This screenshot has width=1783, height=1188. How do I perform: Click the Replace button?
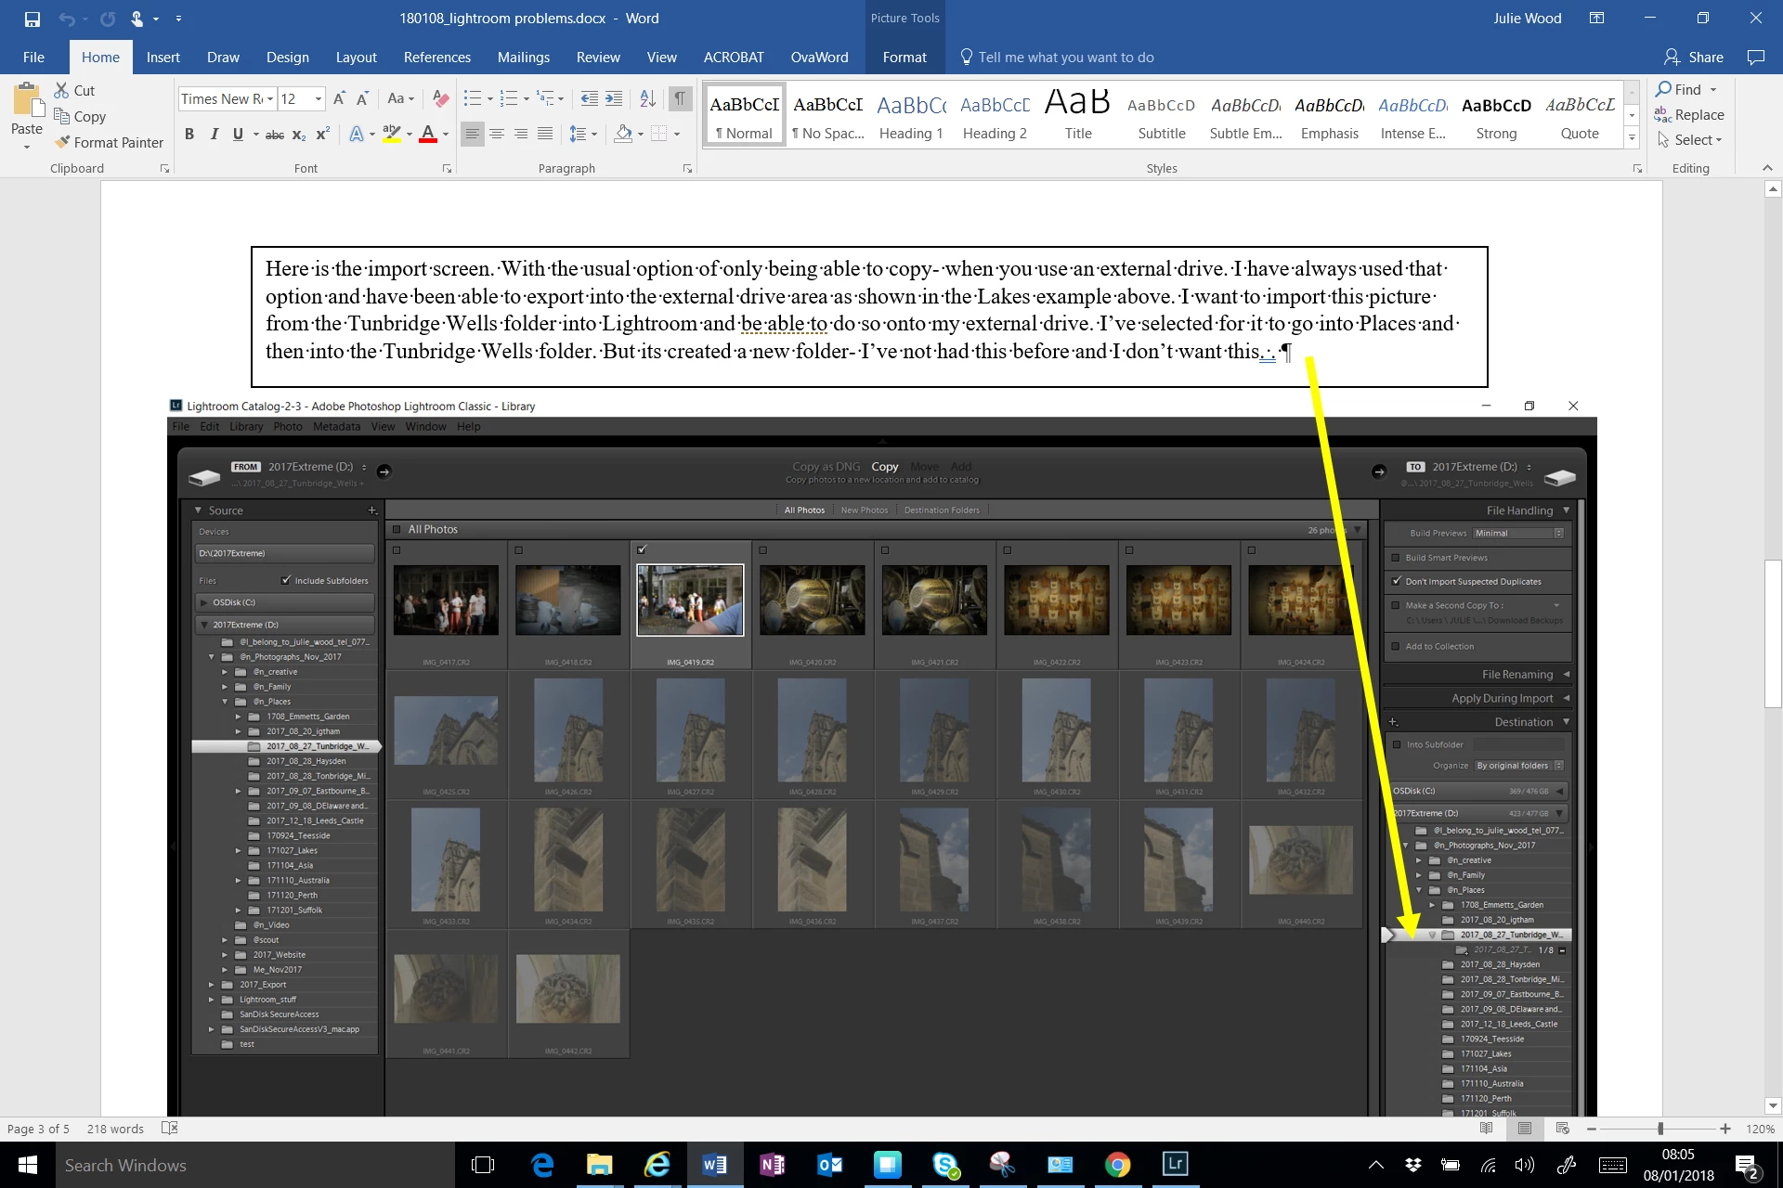pyautogui.click(x=1689, y=115)
